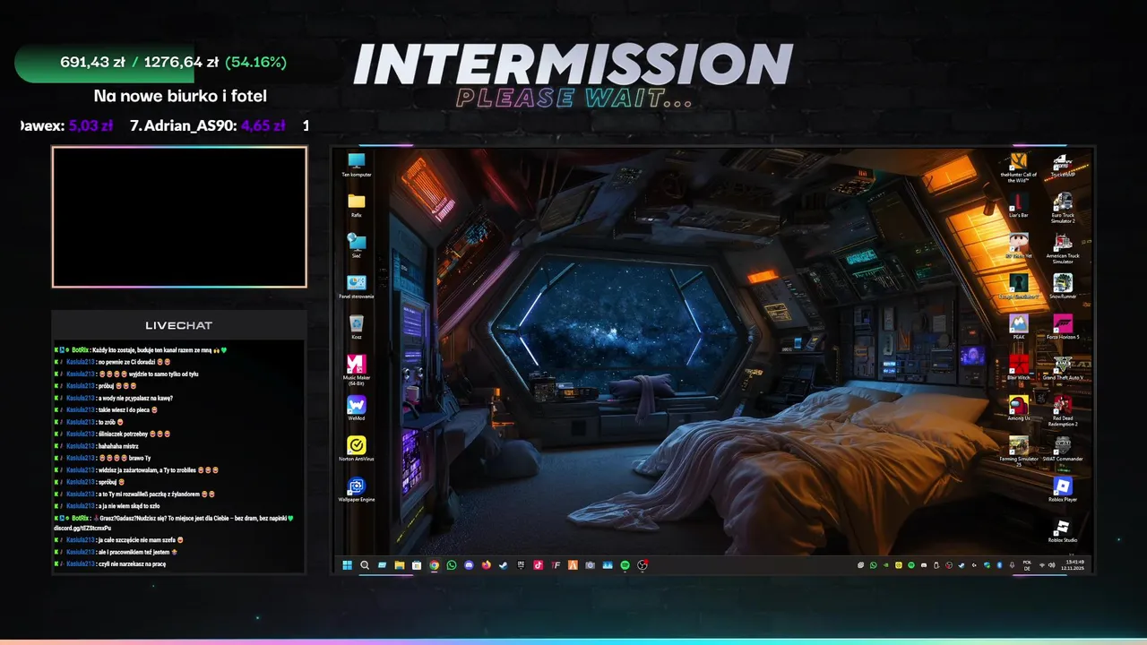
Task: Launch Blair Witch desktop shortcut
Action: [1018, 368]
